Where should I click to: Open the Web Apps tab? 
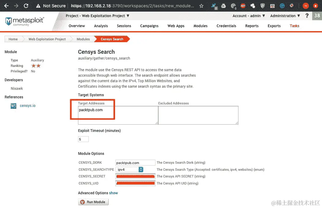tap(176, 26)
